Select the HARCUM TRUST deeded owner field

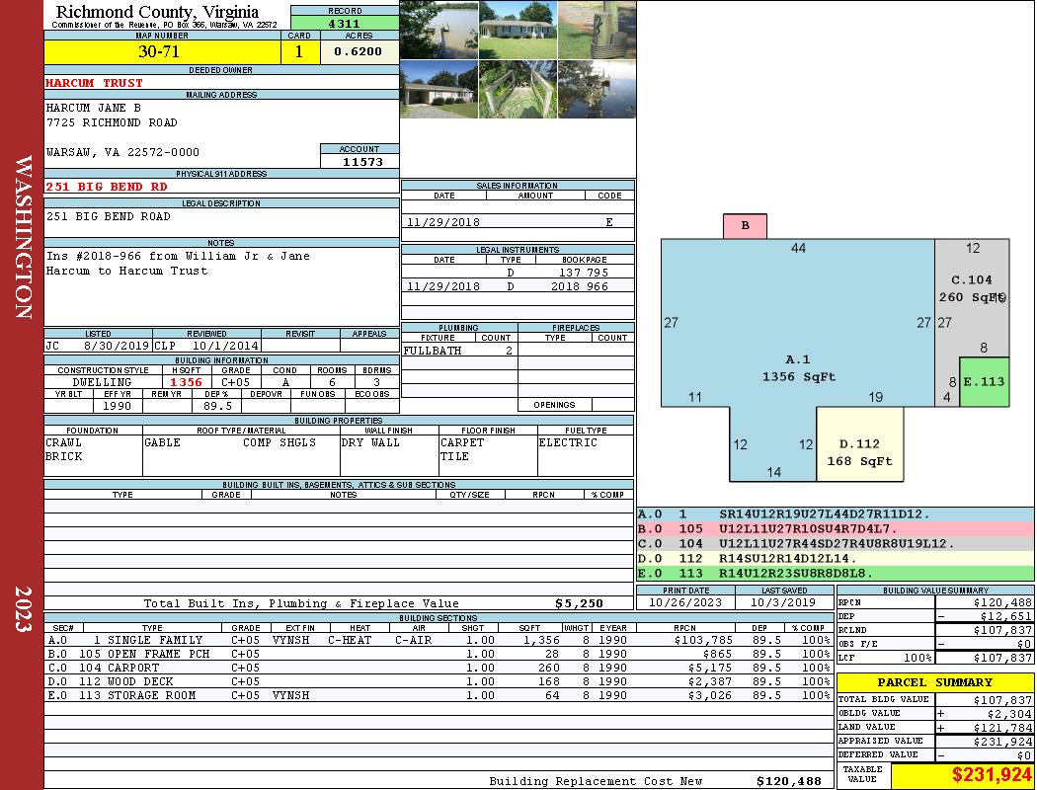coord(221,83)
